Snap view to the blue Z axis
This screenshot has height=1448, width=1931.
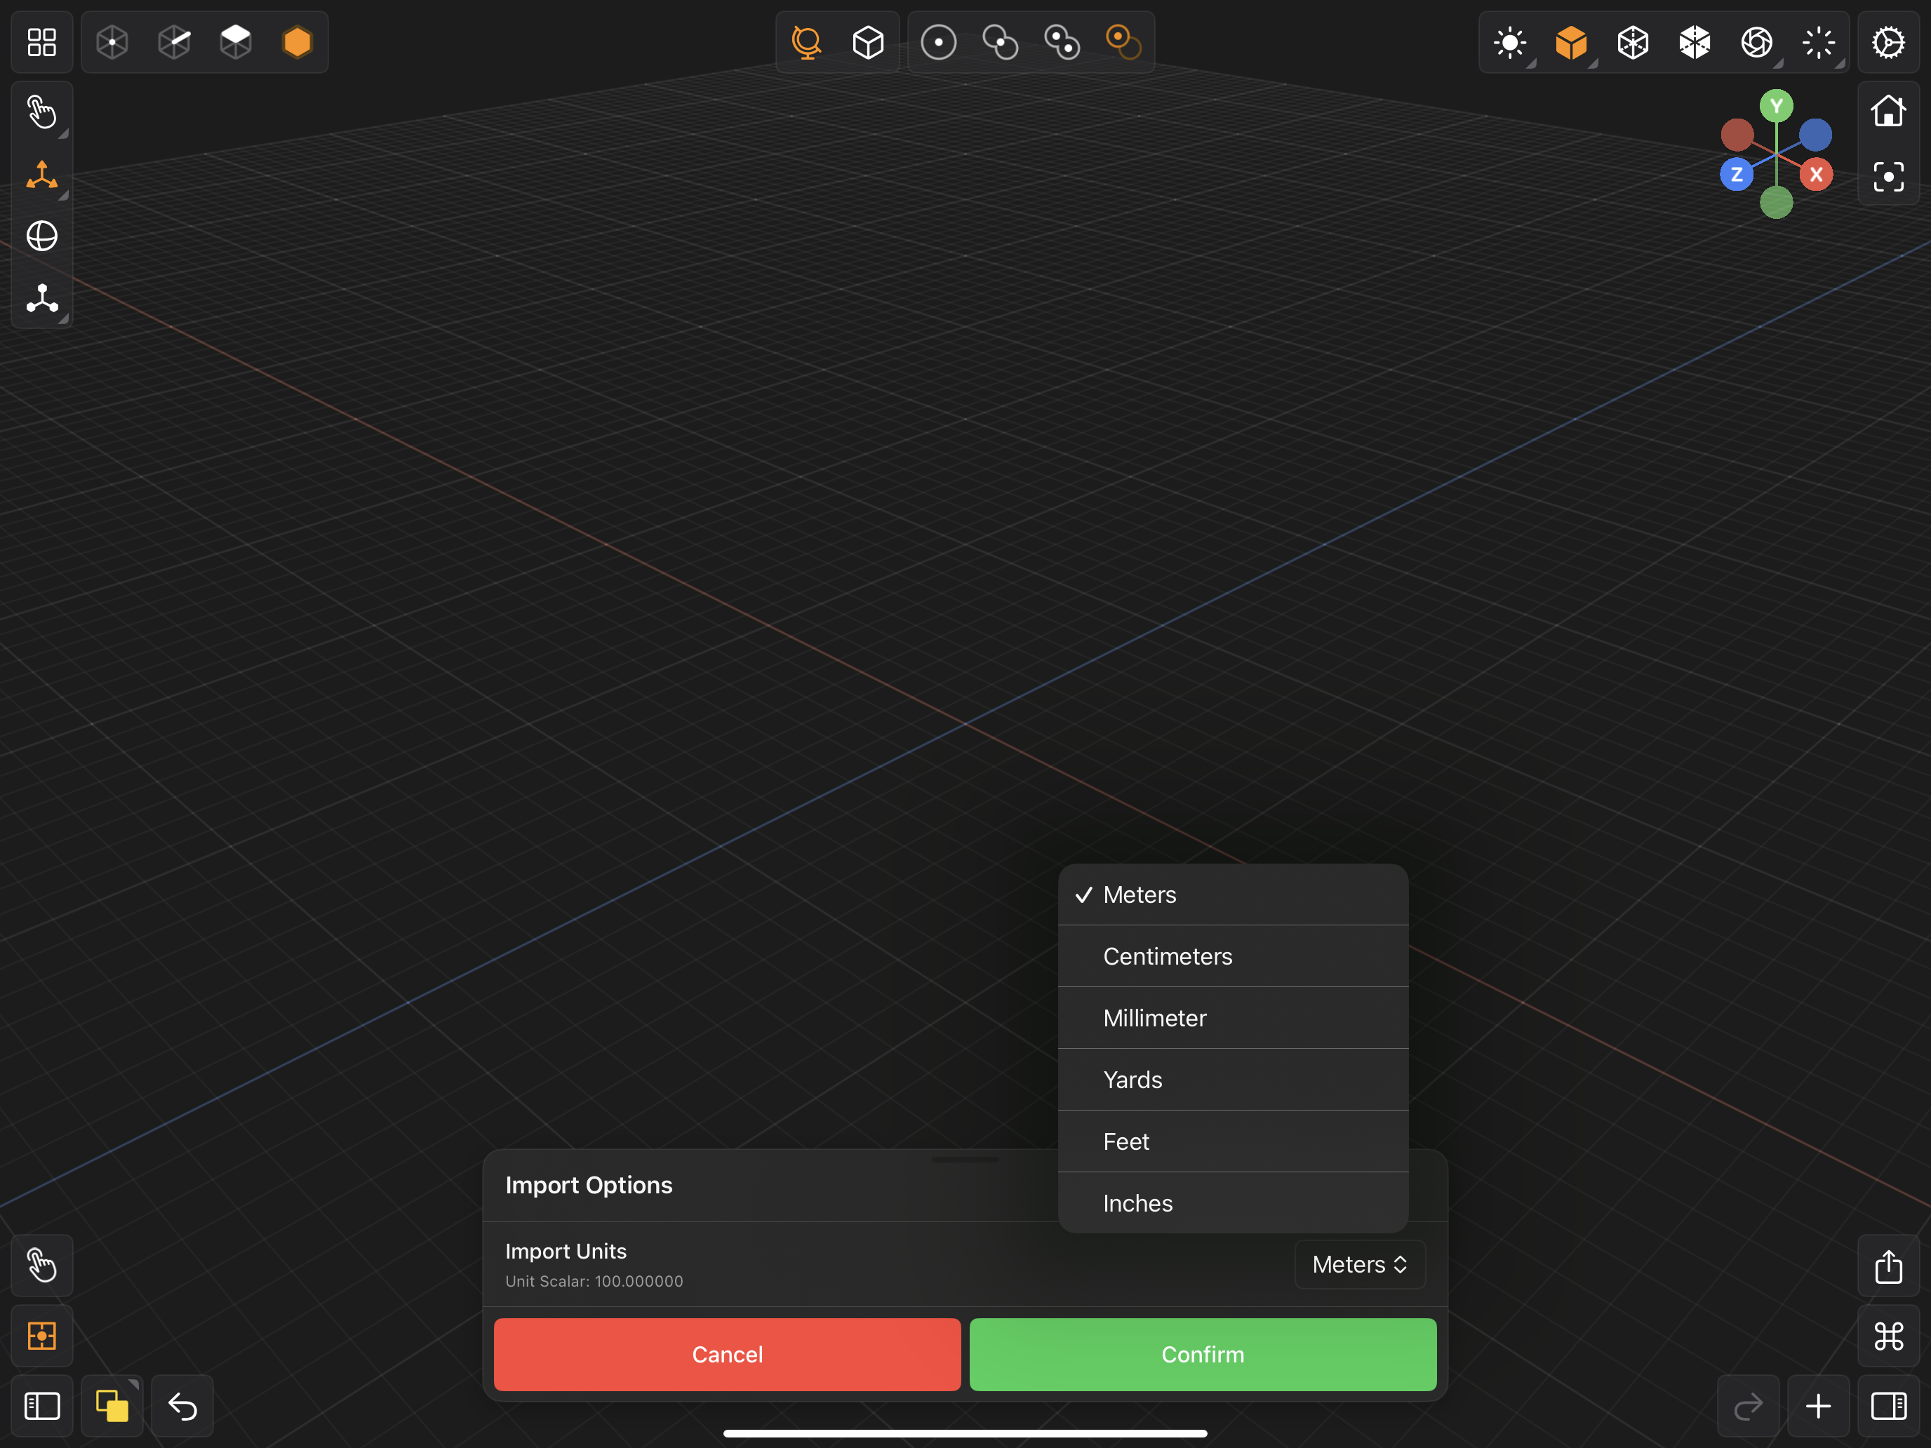tap(1737, 175)
